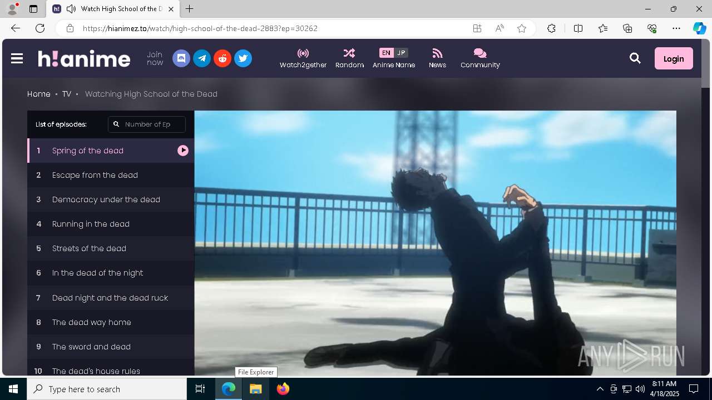Viewport: 712px width, 400px height.
Task: Click the browser profile icon
Action: 12,9
